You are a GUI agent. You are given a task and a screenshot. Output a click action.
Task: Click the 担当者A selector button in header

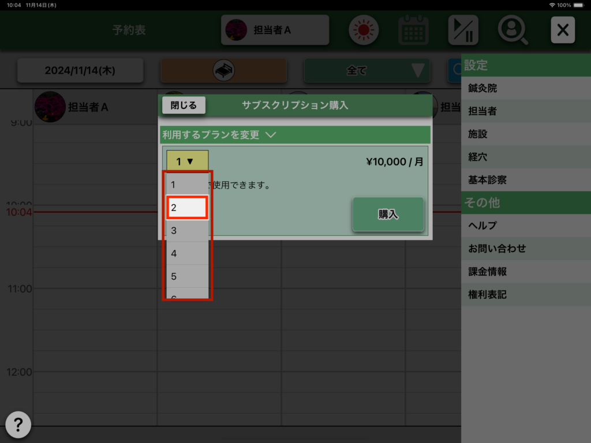click(275, 30)
